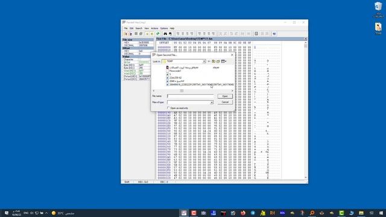The height and width of the screenshot is (217, 386).
Task: Open the Help menu
Action: (x=172, y=28)
